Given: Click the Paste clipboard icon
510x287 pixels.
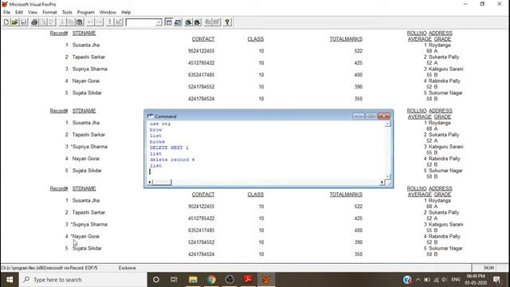Looking at the screenshot, I should pyautogui.click(x=80, y=22).
